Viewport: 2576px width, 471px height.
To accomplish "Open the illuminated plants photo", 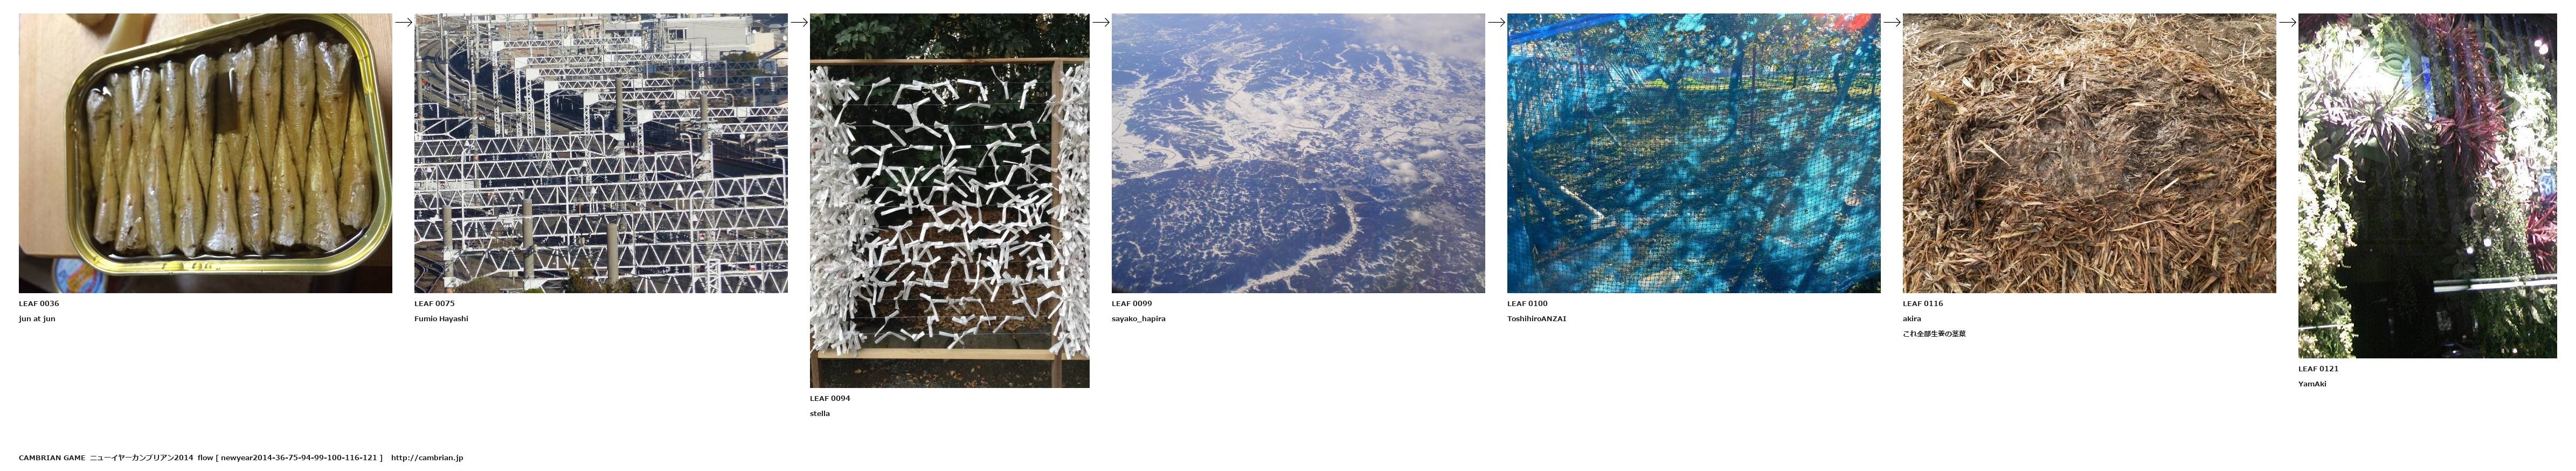I will [x=2427, y=186].
